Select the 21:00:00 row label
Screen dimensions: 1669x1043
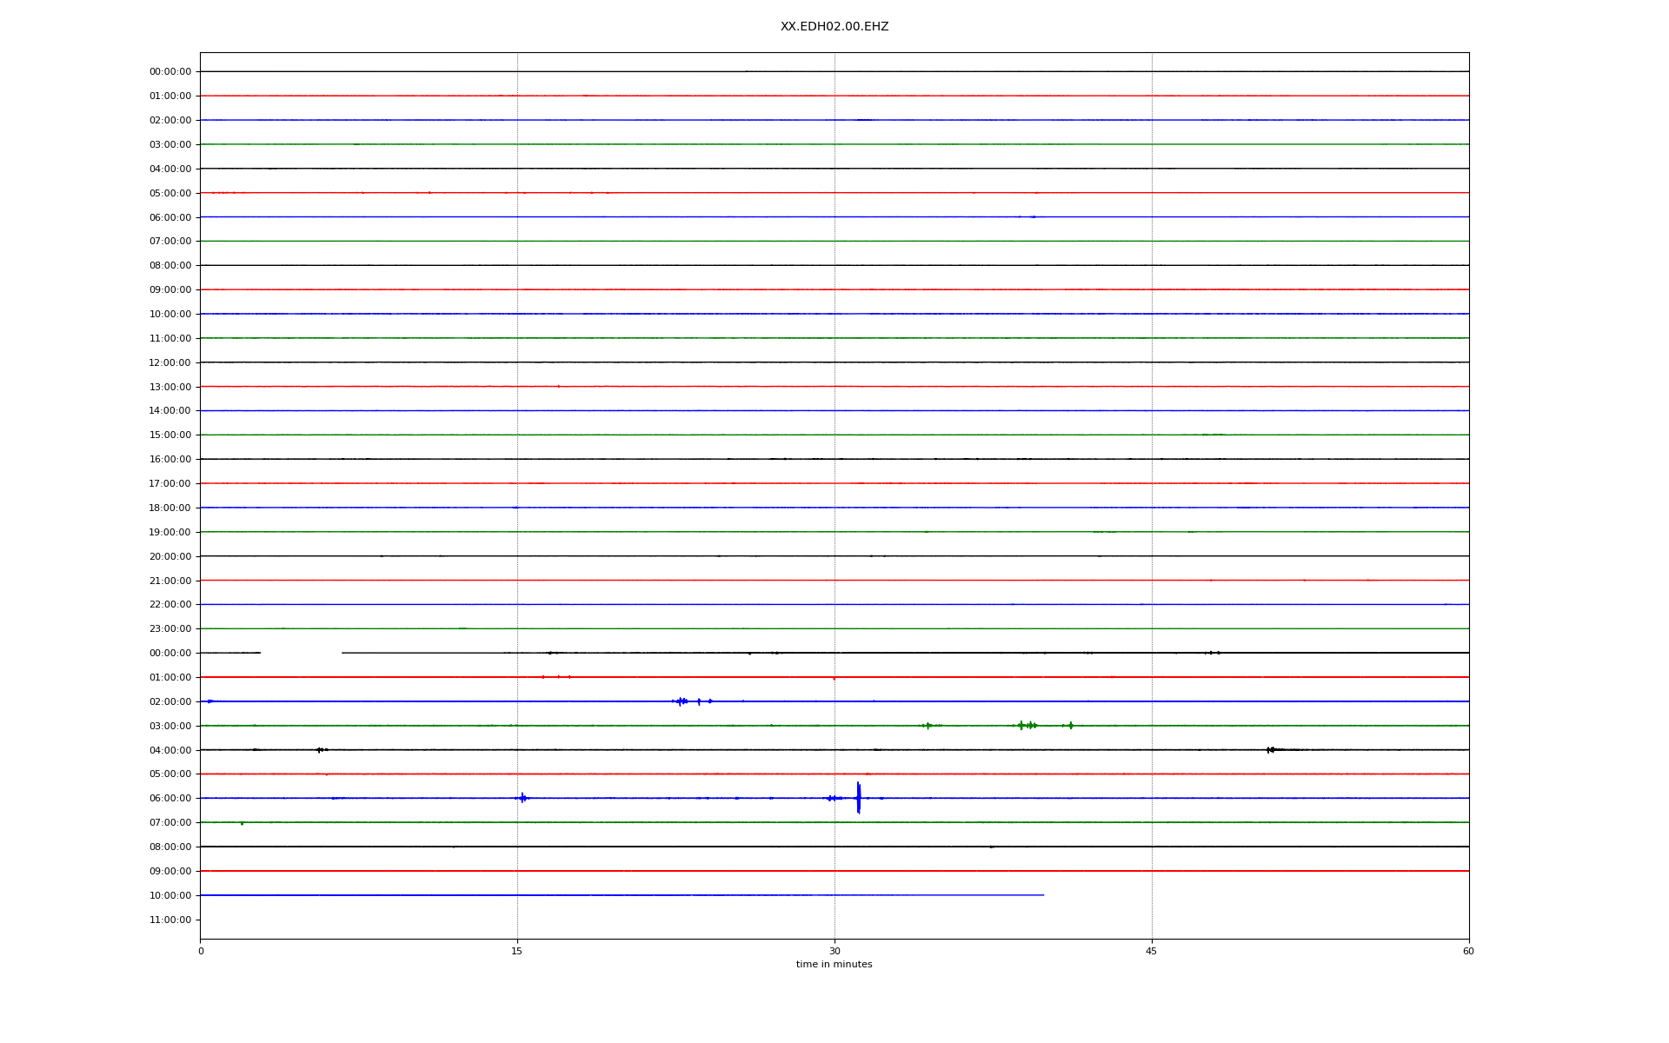[x=170, y=581]
